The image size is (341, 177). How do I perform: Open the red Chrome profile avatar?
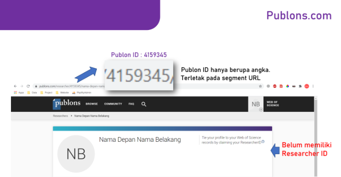(x=307, y=86)
